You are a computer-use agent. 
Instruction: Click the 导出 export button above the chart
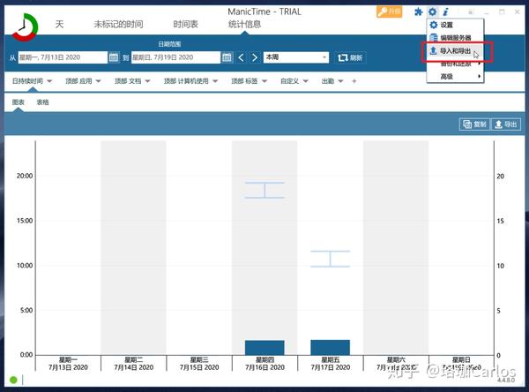click(505, 124)
